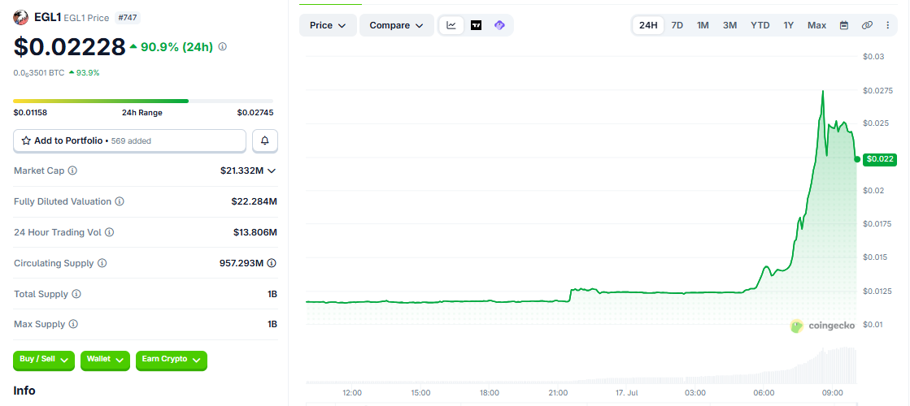Open the Price dropdown

(328, 25)
